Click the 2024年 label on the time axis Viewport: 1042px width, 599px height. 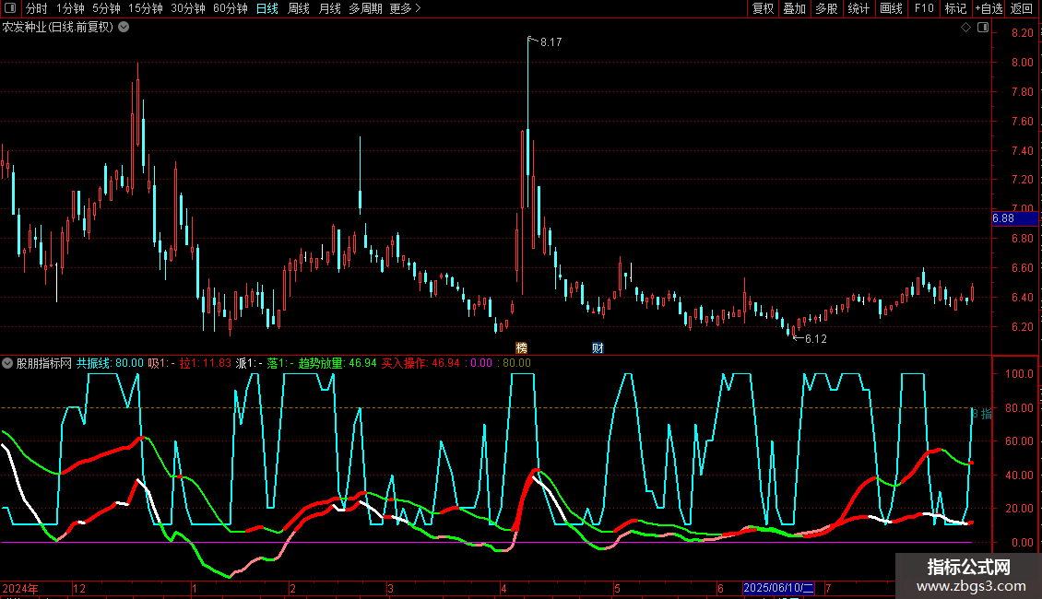point(20,588)
